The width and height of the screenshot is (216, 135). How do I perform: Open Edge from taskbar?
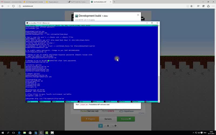point(19,133)
